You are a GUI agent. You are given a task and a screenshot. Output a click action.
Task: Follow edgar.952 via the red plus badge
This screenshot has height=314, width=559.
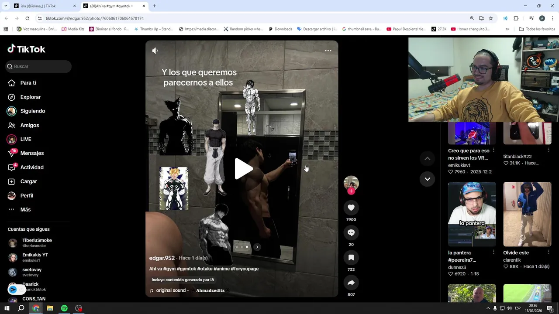351,191
